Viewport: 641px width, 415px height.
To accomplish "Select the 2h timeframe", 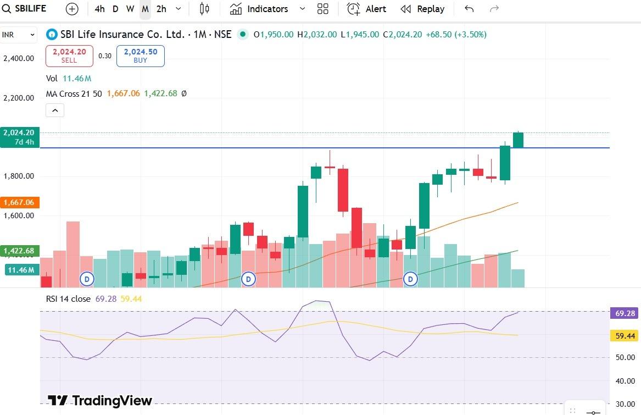I will 161,9.
